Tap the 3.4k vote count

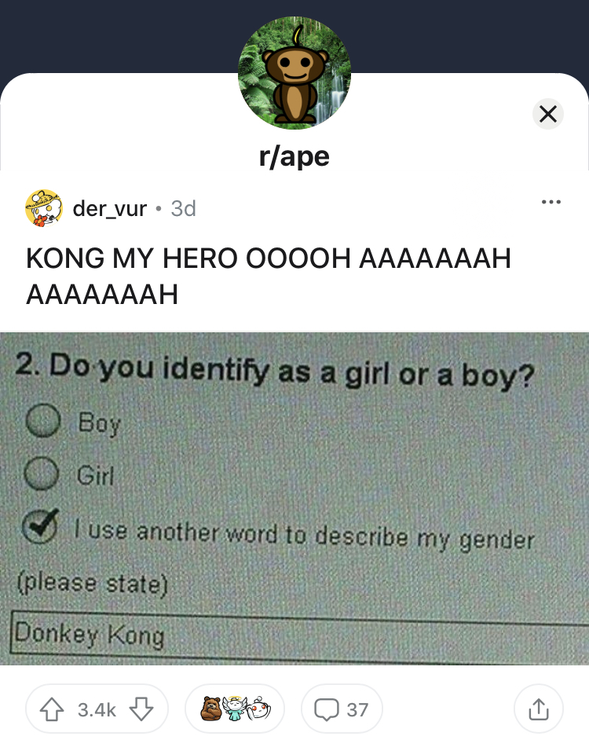click(x=97, y=710)
